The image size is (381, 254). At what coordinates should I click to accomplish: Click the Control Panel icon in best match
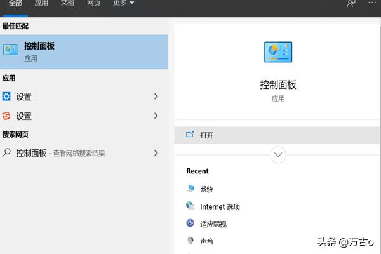(10, 51)
